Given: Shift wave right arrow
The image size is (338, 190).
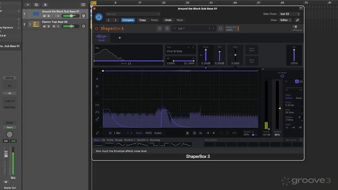Looking at the screenshot, I should point(214,133).
